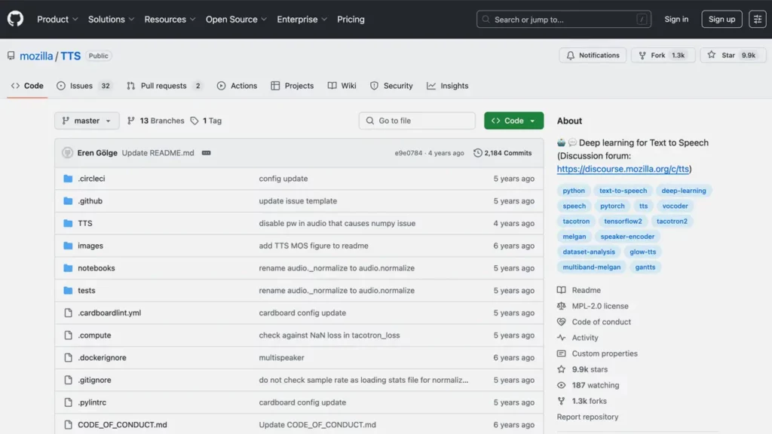Click the Report repository link

click(587, 417)
